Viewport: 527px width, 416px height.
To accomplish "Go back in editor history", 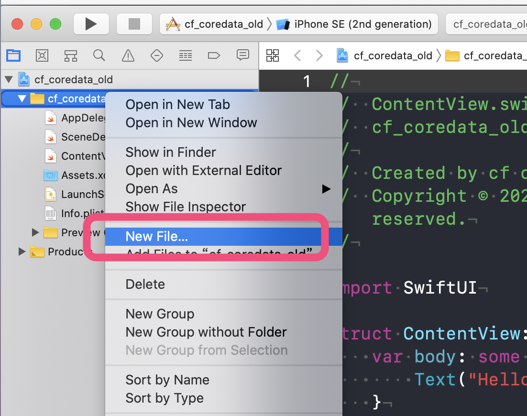I will point(297,55).
